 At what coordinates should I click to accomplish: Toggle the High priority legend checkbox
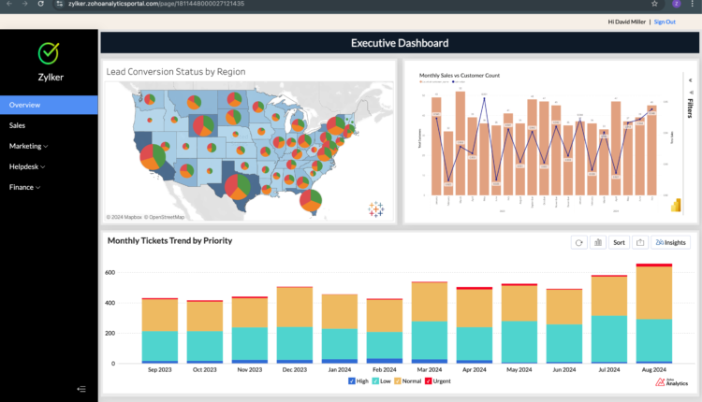[x=352, y=381]
